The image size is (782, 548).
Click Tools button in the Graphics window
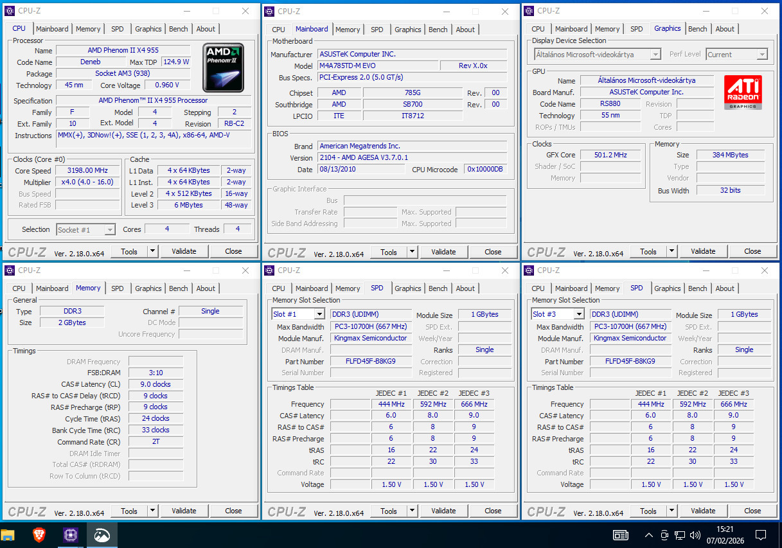[x=648, y=251]
